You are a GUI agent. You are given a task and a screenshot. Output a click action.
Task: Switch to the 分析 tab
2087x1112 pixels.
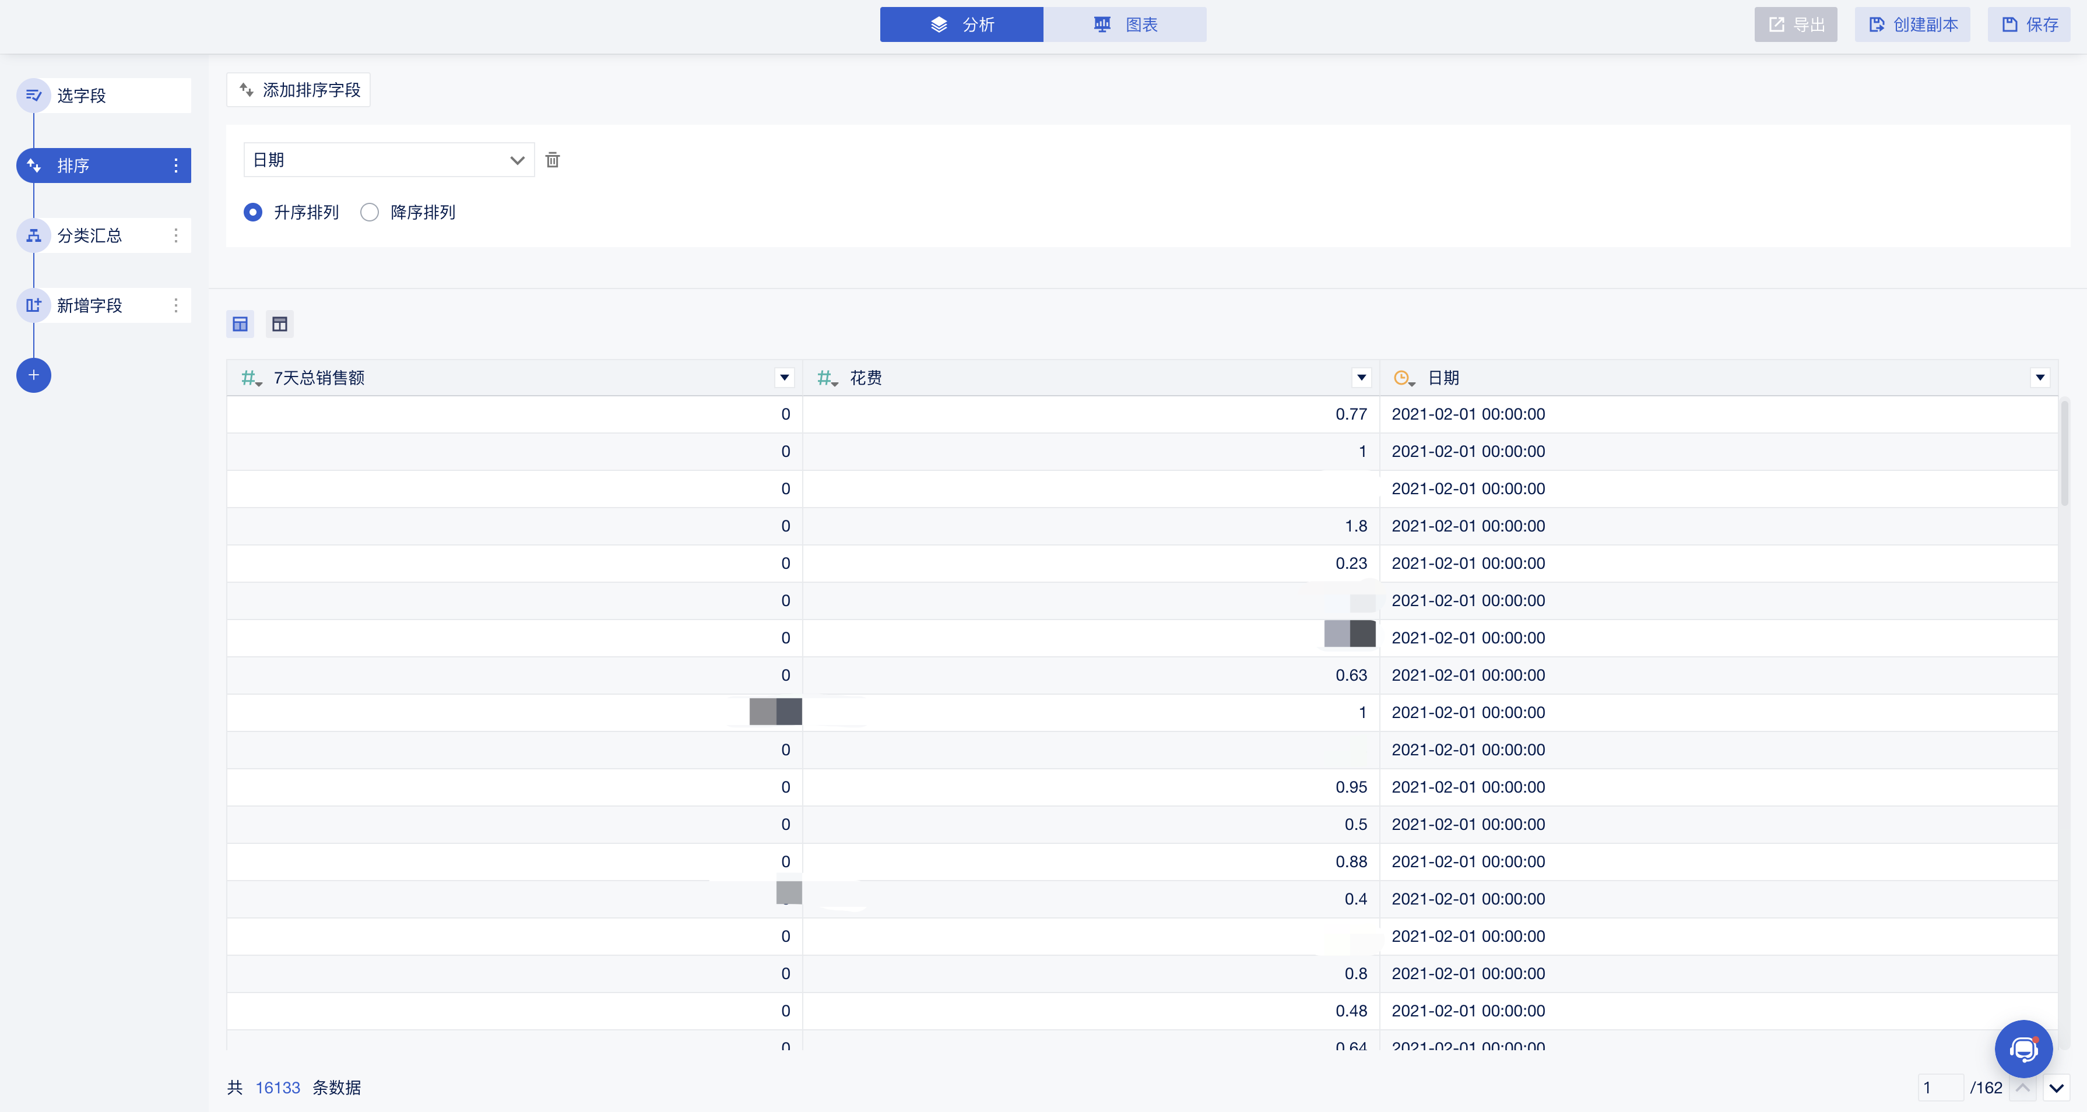(962, 24)
